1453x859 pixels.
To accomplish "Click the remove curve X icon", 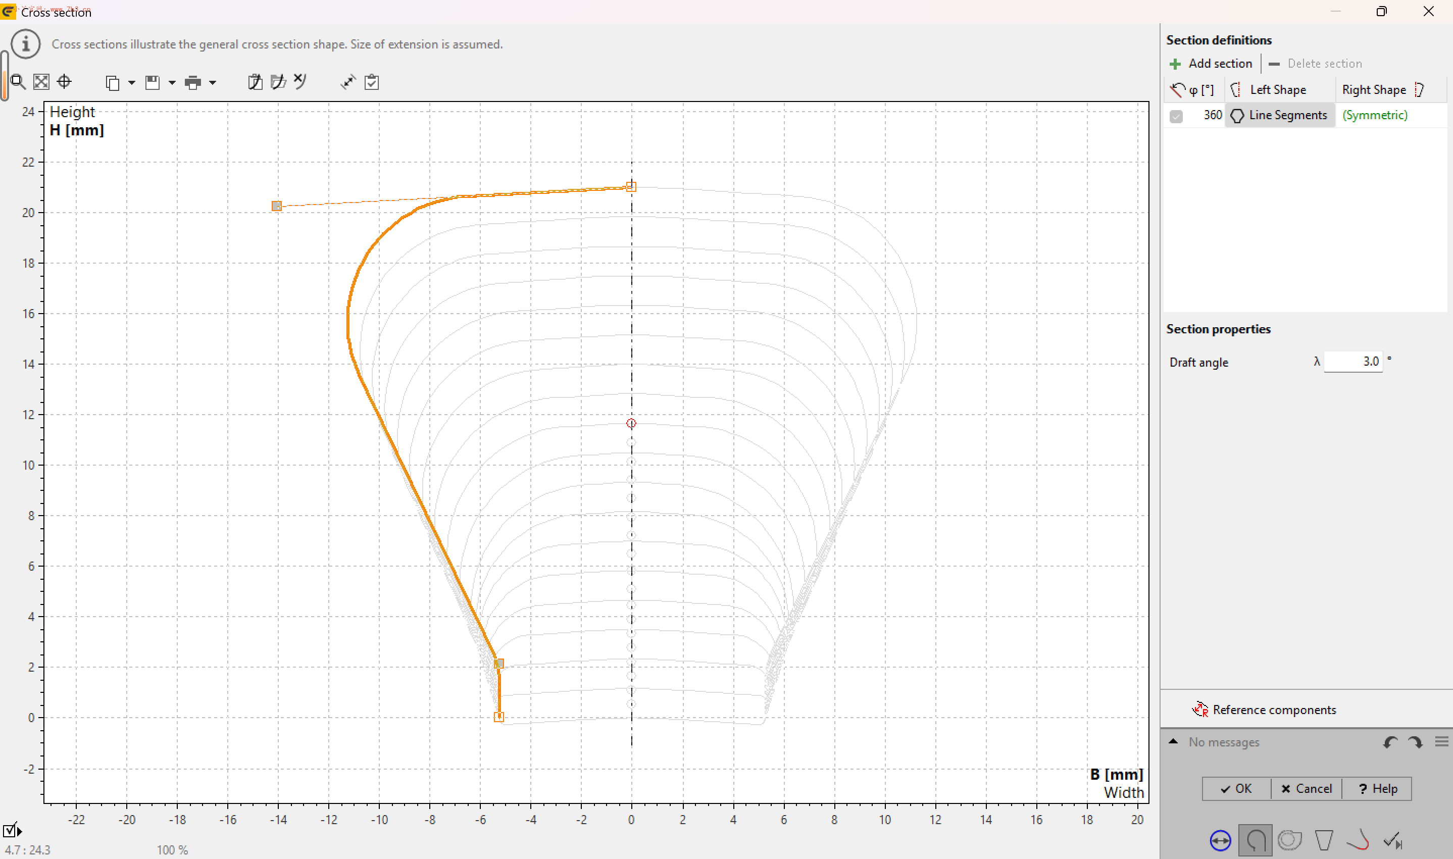I will pyautogui.click(x=300, y=81).
